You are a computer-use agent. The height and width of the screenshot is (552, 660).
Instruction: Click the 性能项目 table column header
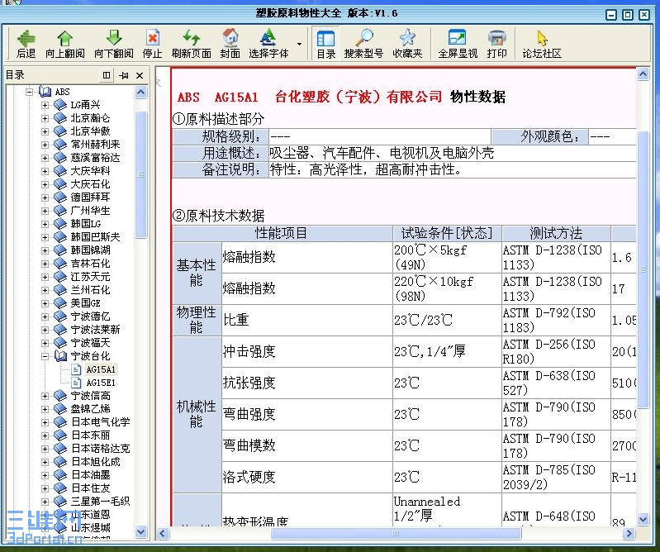pos(282,233)
